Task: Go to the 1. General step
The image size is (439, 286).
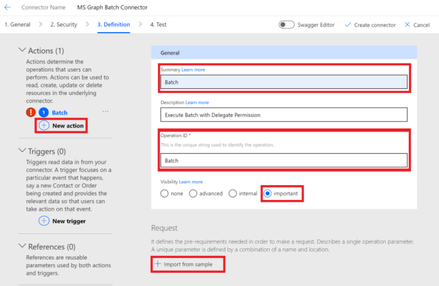Action: pos(18,24)
